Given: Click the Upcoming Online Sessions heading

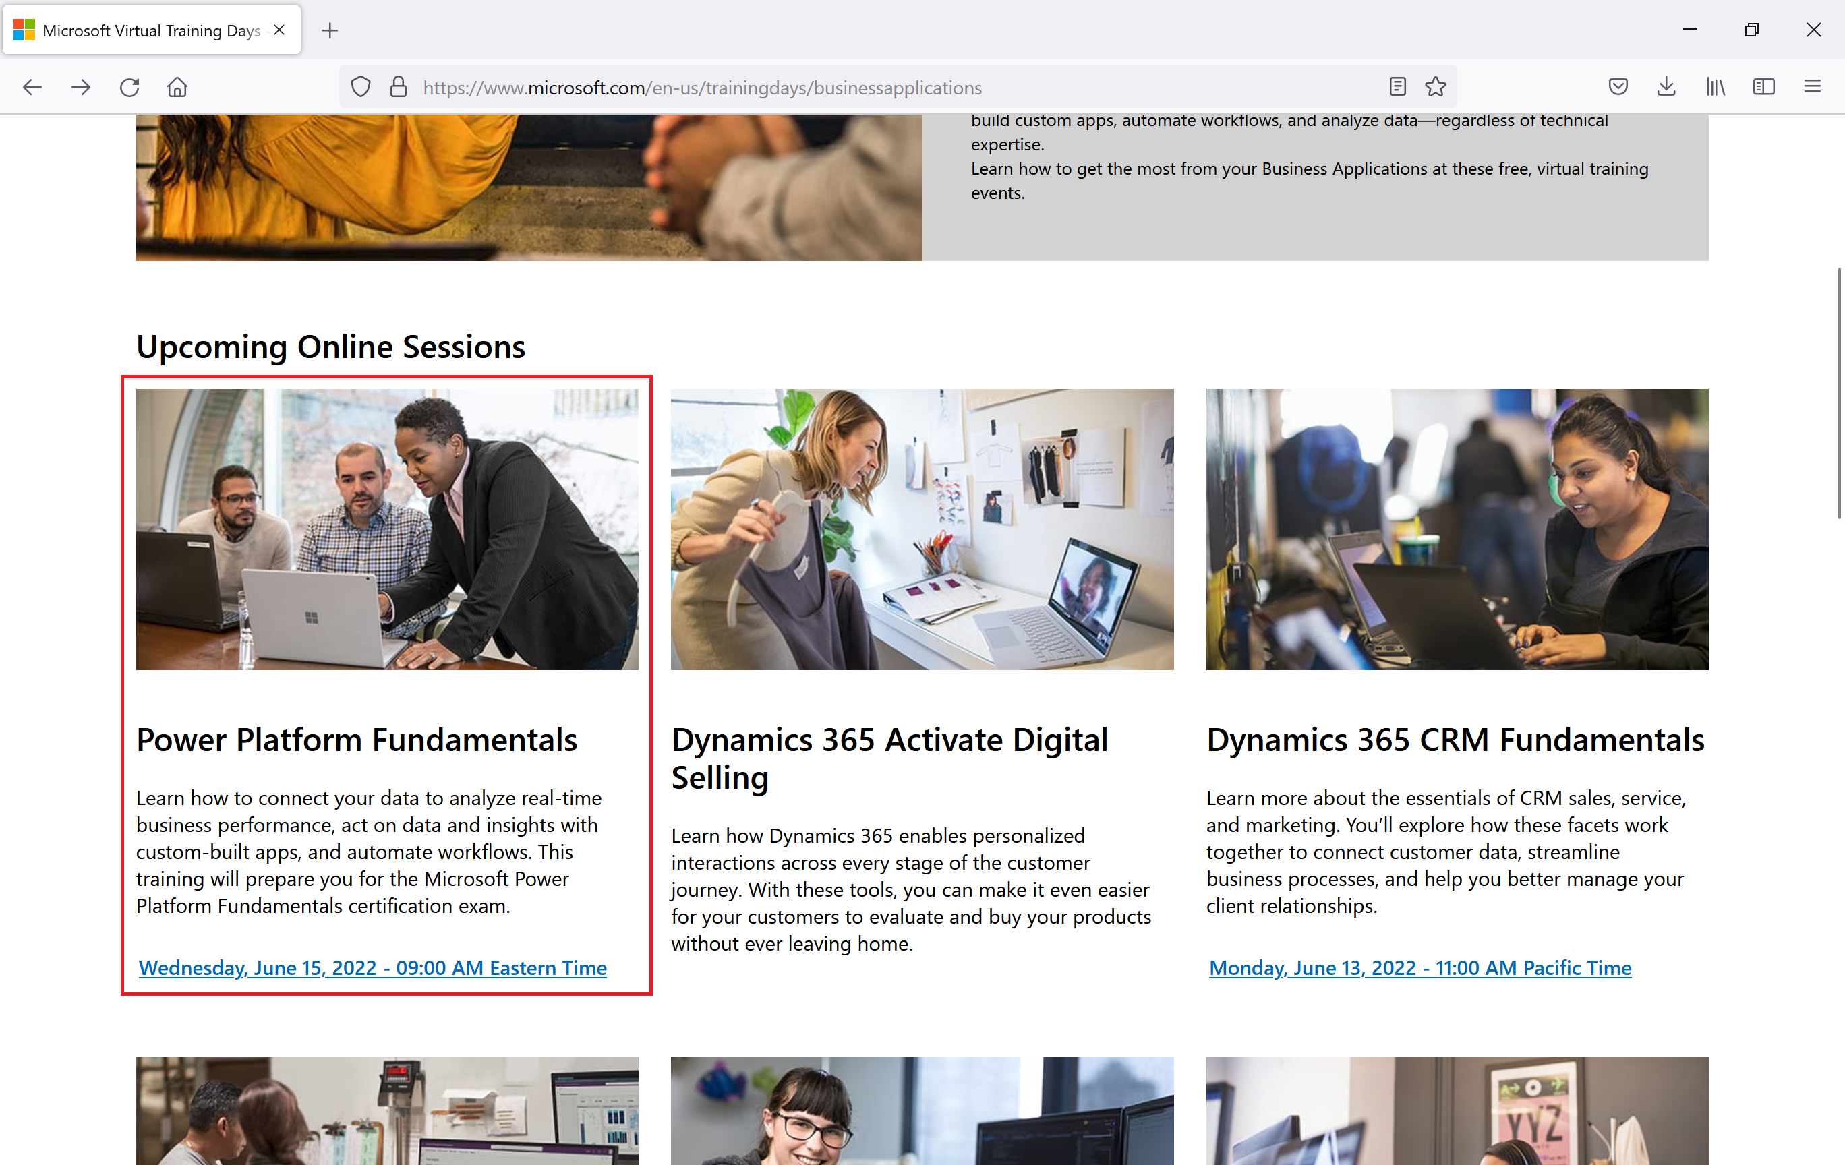Looking at the screenshot, I should (331, 347).
